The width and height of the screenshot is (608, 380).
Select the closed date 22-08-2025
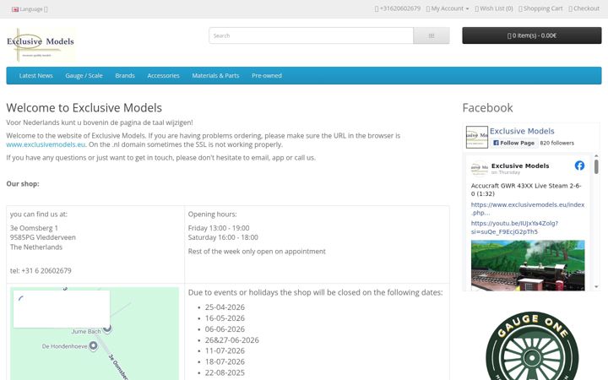coord(225,372)
